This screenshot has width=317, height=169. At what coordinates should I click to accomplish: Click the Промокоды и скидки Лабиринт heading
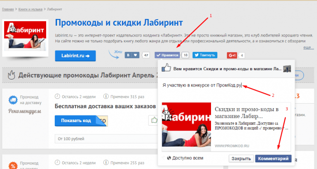pos(119,23)
